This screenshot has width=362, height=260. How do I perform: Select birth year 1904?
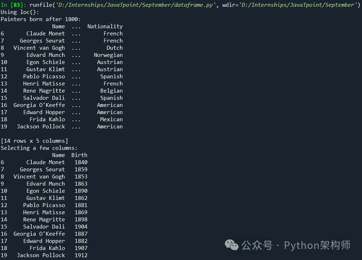pyautogui.click(x=81, y=227)
